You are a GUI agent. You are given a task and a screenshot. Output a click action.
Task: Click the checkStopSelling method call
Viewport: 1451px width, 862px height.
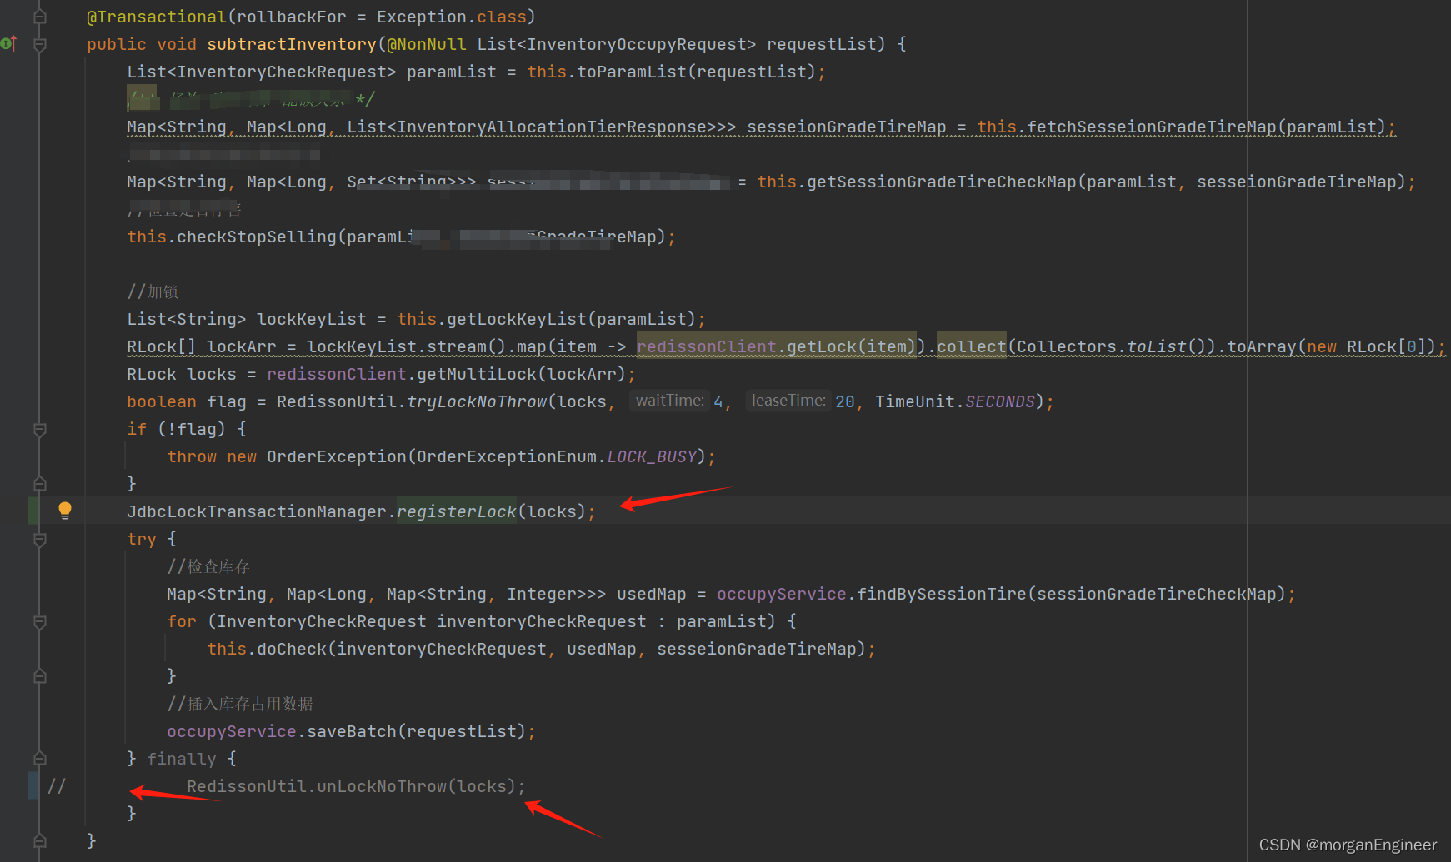[x=256, y=237]
